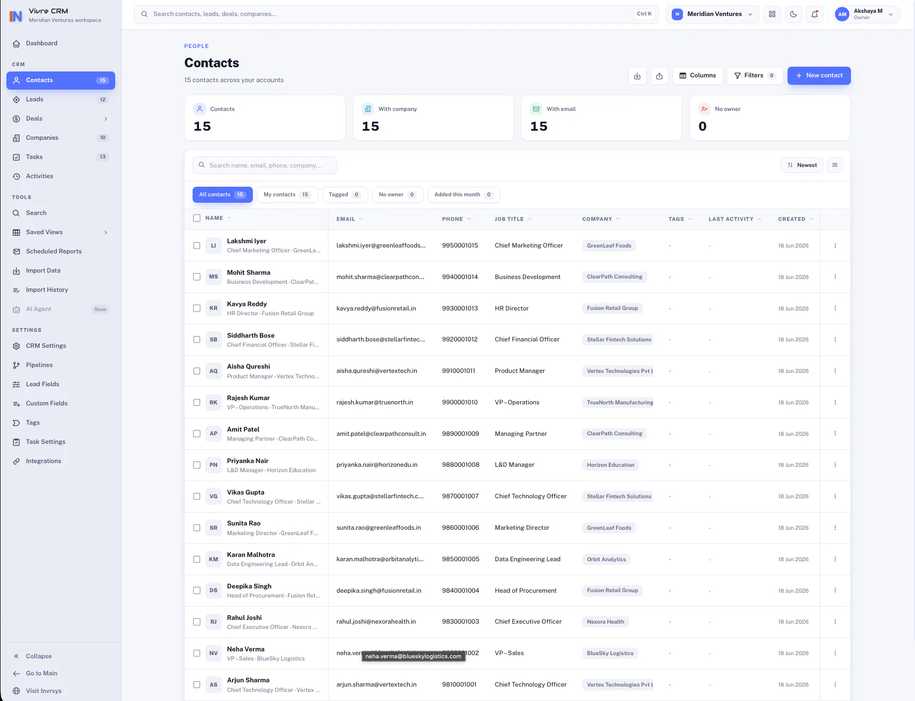Switch to My contacts tab

click(287, 195)
